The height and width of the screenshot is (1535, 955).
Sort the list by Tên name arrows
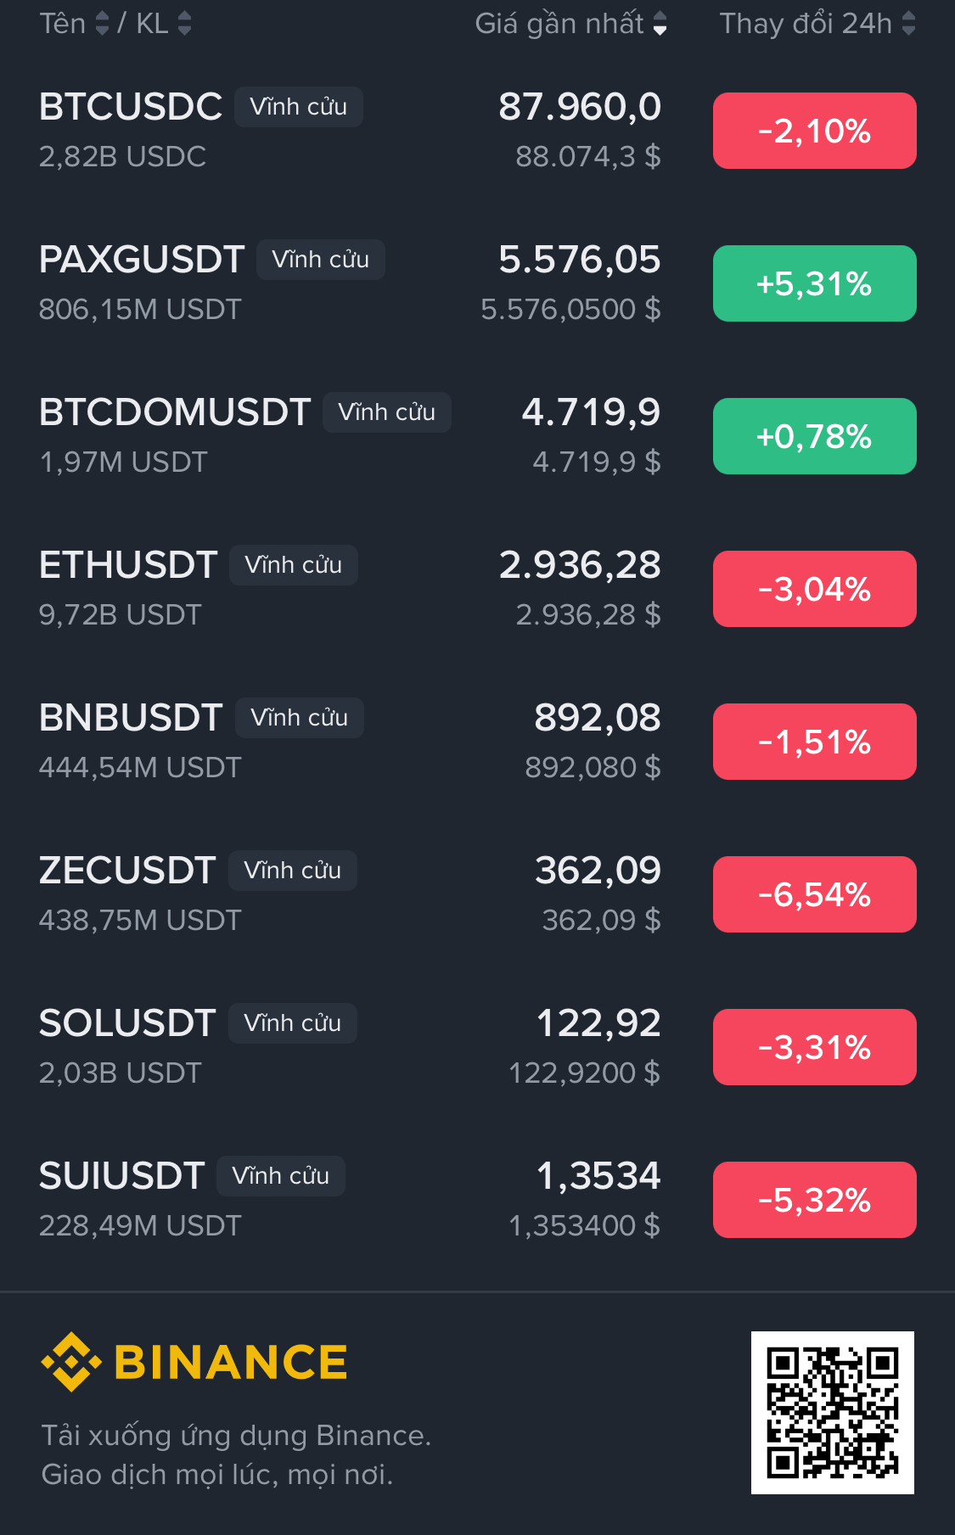(x=102, y=24)
